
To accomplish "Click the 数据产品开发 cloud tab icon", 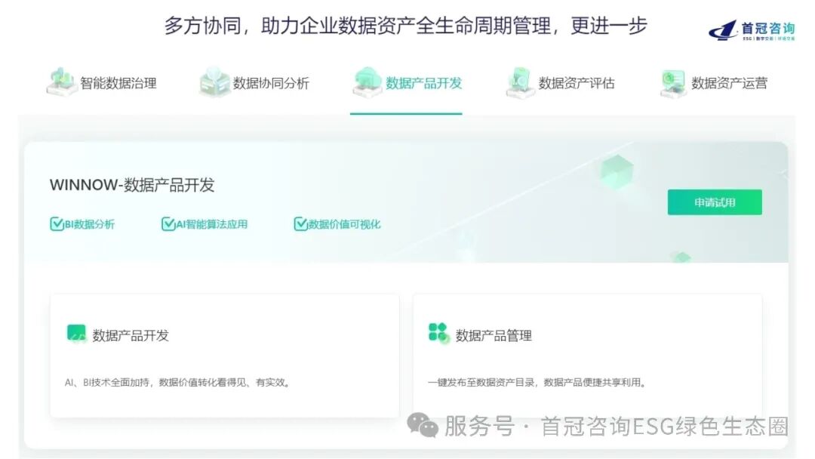I will point(367,82).
